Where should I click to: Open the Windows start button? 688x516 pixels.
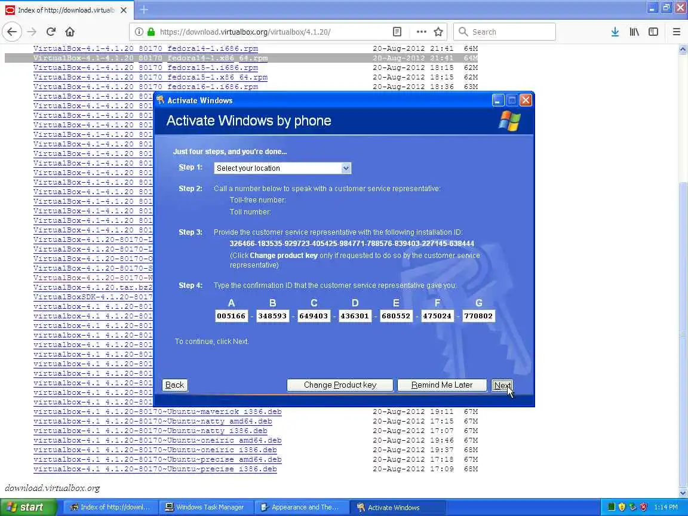coord(28,507)
